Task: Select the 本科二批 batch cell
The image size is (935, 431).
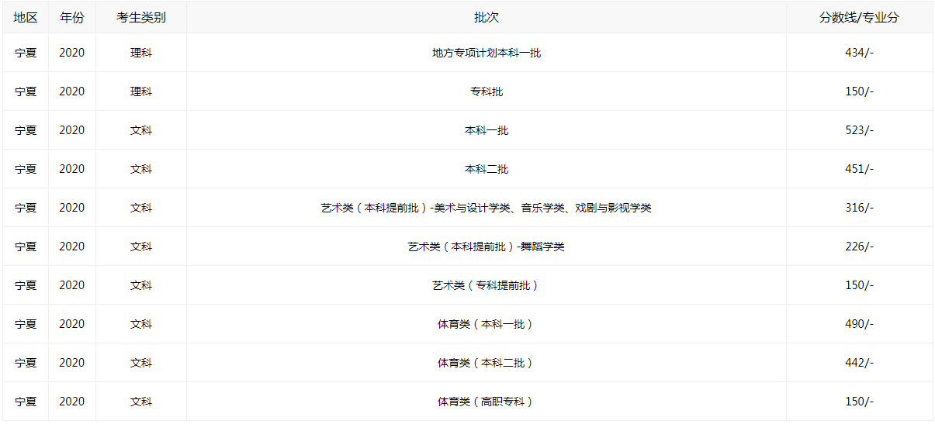Action: coord(487,169)
